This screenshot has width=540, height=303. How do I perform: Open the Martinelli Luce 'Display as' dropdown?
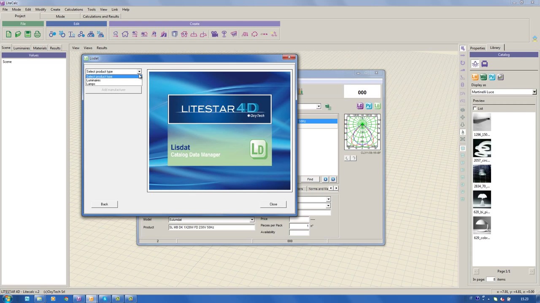535,92
